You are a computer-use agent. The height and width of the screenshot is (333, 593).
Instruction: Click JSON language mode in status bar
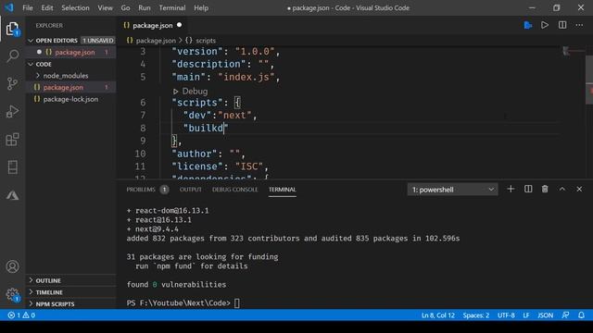pos(546,314)
